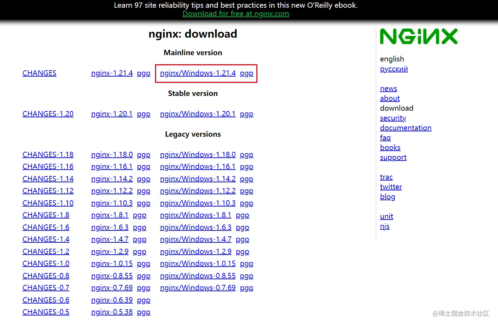The height and width of the screenshot is (326, 498).
Task: Open pgp signature for nginx-1.21.4 source
Action: [143, 73]
